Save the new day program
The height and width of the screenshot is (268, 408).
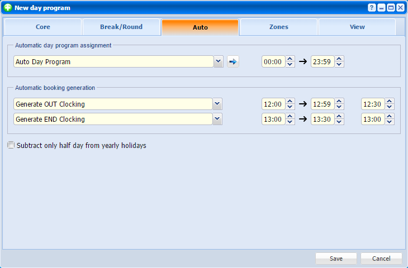pyautogui.click(x=336, y=259)
